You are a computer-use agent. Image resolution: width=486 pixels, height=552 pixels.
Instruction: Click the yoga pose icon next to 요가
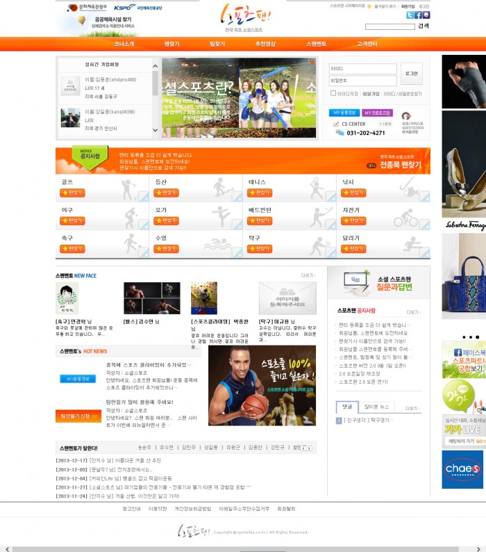220,216
